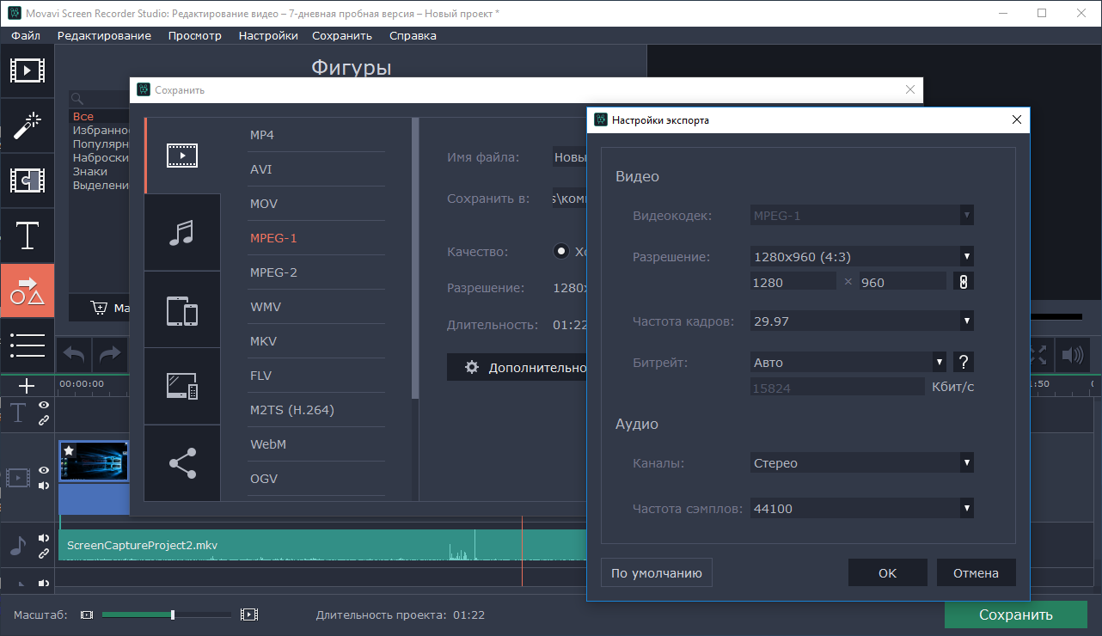
Task: Hide the title track with eye icon
Action: tap(44, 405)
